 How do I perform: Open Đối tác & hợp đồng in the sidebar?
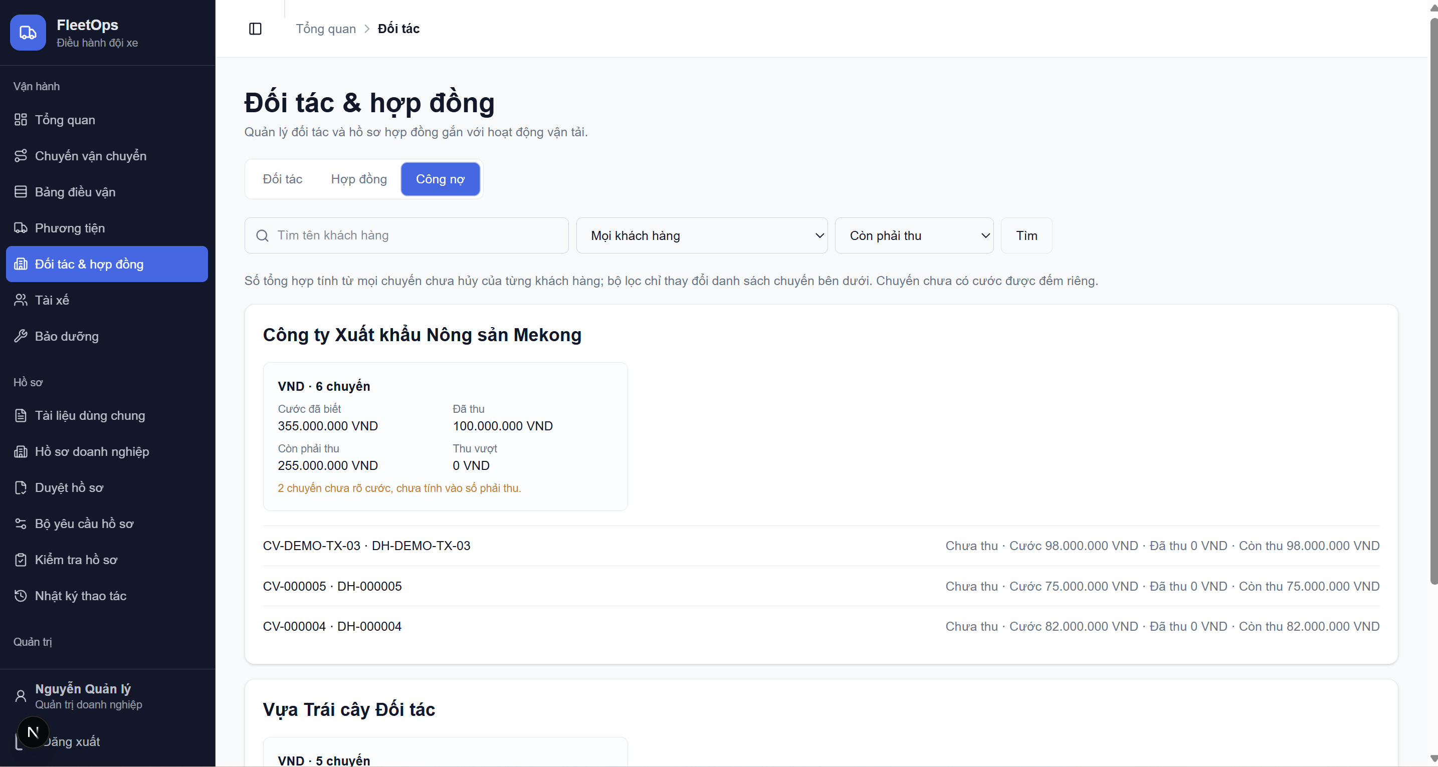coord(107,264)
